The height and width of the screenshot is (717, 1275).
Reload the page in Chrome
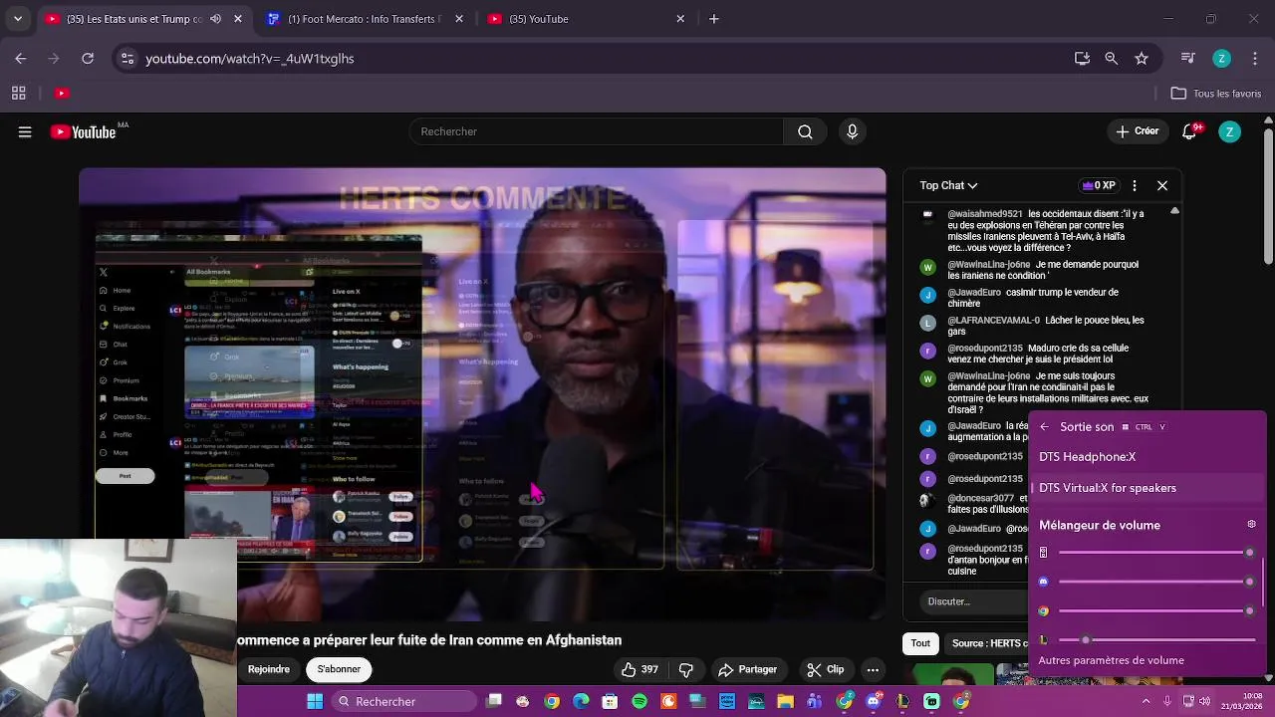[88, 59]
